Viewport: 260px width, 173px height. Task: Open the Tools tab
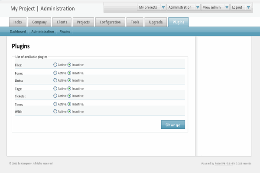click(x=135, y=22)
